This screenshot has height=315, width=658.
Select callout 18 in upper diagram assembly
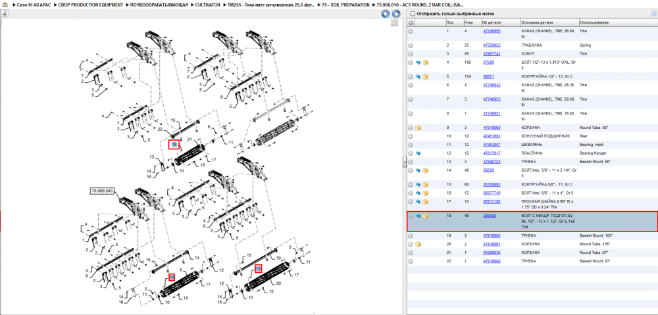click(x=174, y=145)
